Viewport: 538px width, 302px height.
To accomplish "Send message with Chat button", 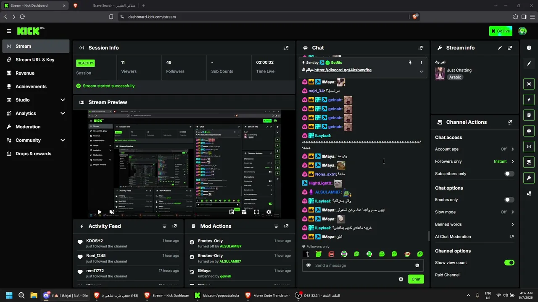I will pos(416,279).
